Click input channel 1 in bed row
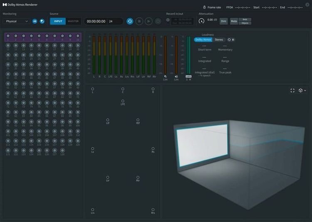Screen dimensions: 312x222 point(8,36)
